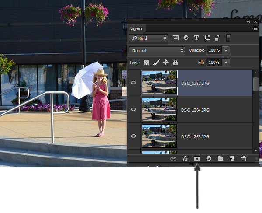Select the Layers tab
This screenshot has height=213, width=262.
click(136, 28)
